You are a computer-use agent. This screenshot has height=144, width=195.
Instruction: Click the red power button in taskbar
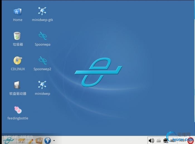(190, 140)
